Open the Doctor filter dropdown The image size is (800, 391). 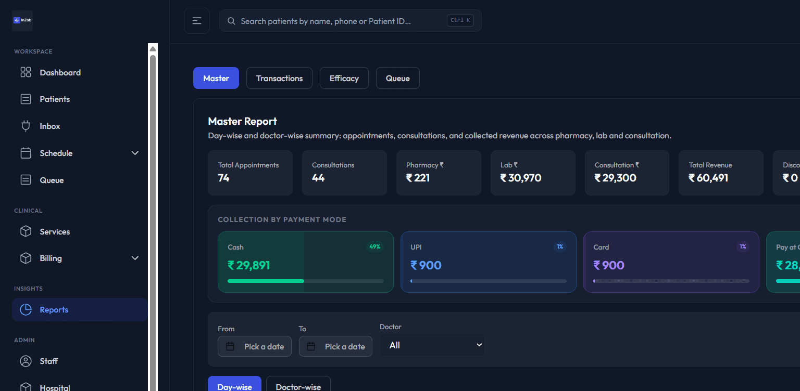click(432, 345)
